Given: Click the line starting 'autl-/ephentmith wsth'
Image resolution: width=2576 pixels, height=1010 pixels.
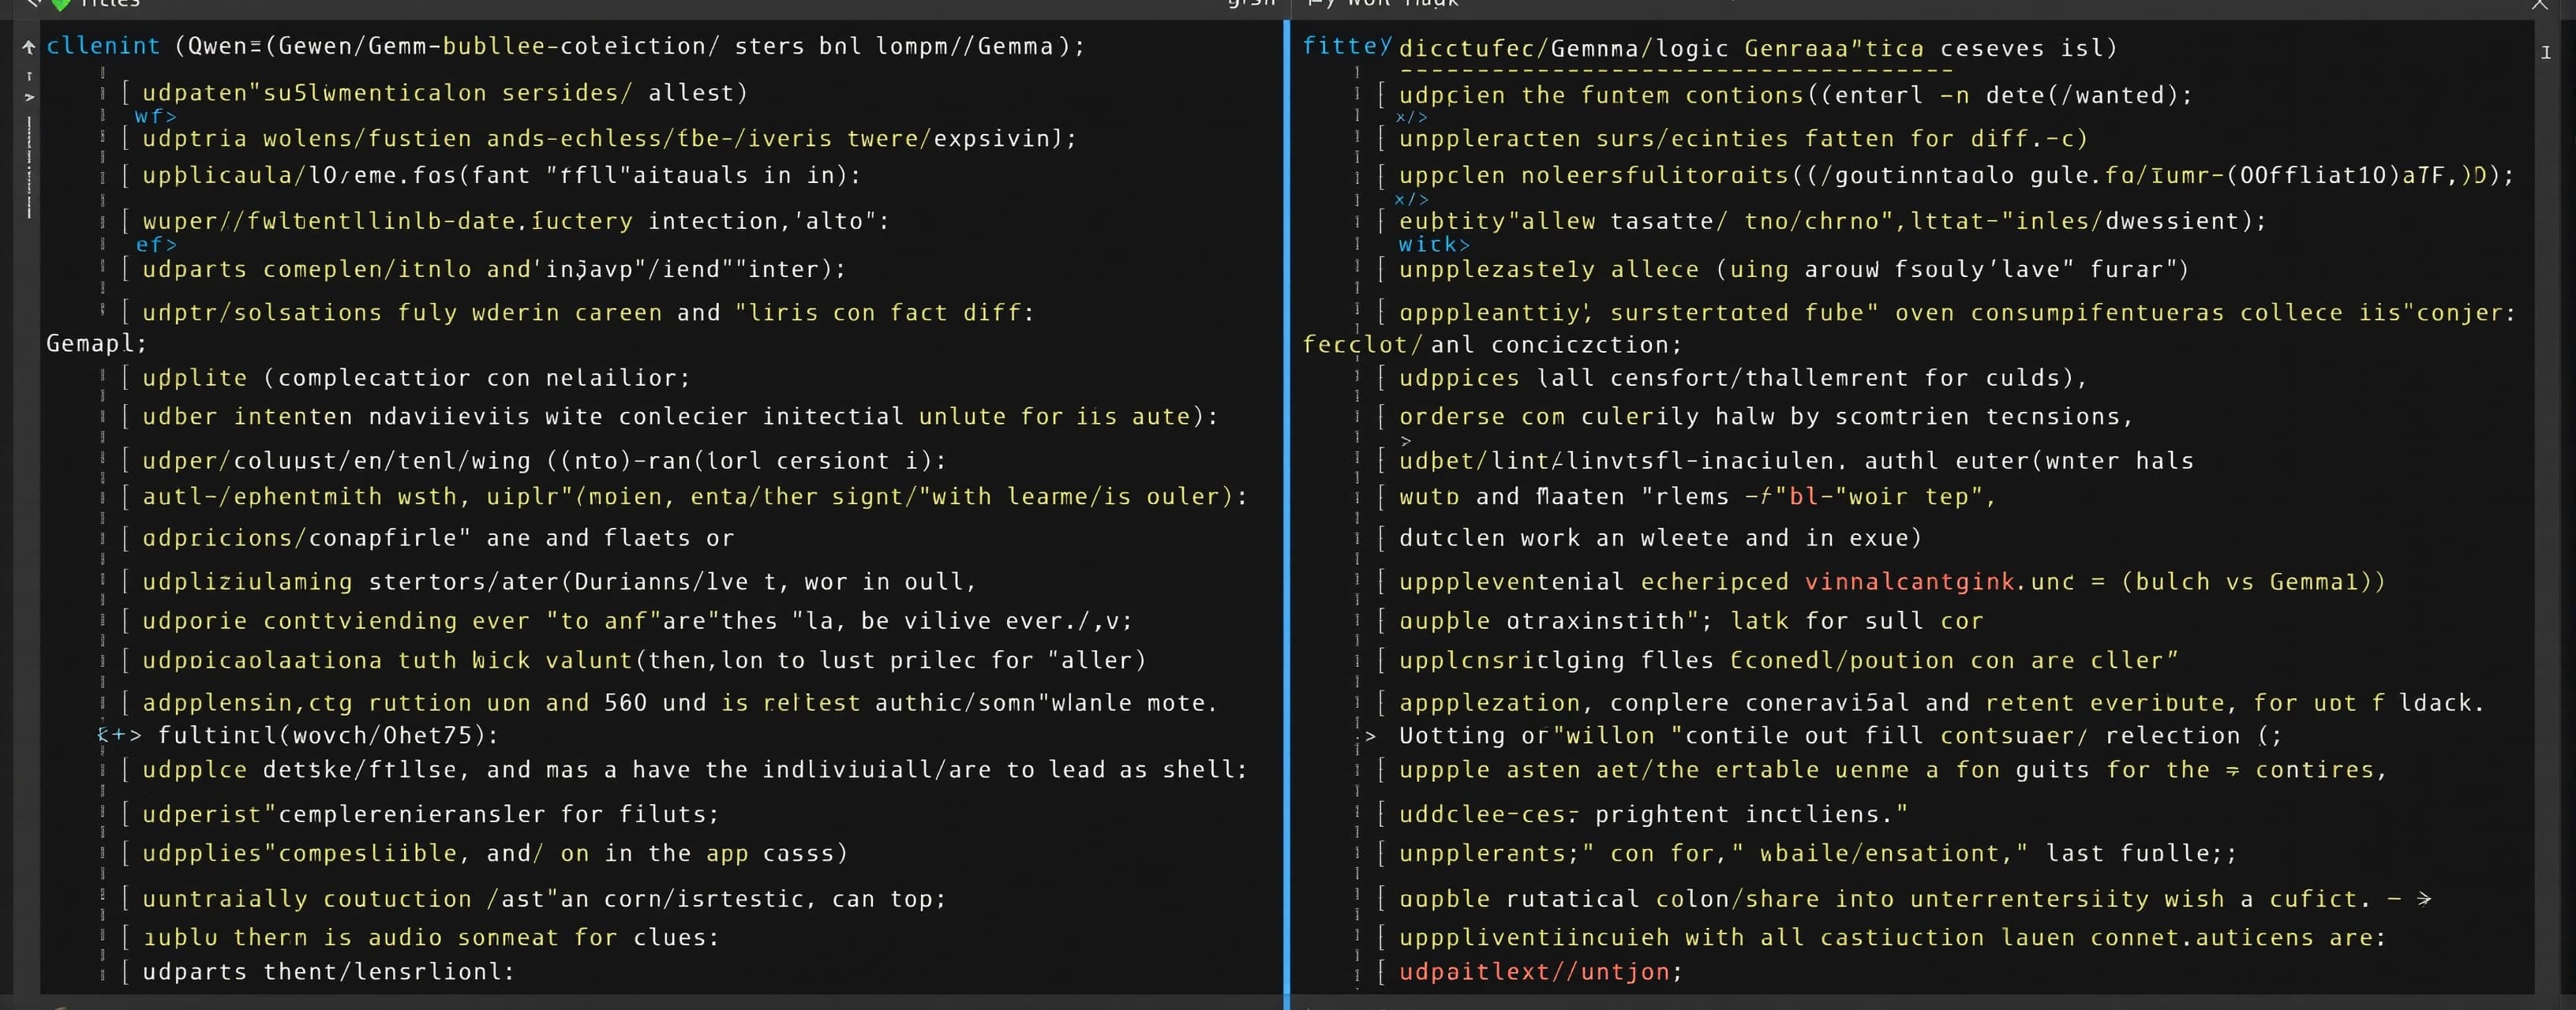Looking at the screenshot, I should (695, 496).
